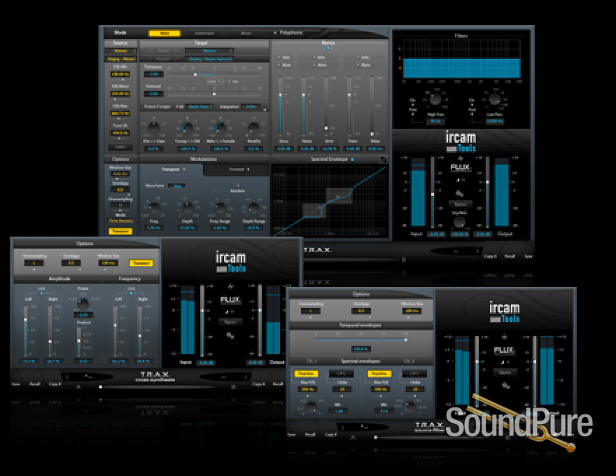Viewport: 616px width, 476px height.
Task: Open Window Size dropdown in Transformer Options
Action: click(x=120, y=174)
